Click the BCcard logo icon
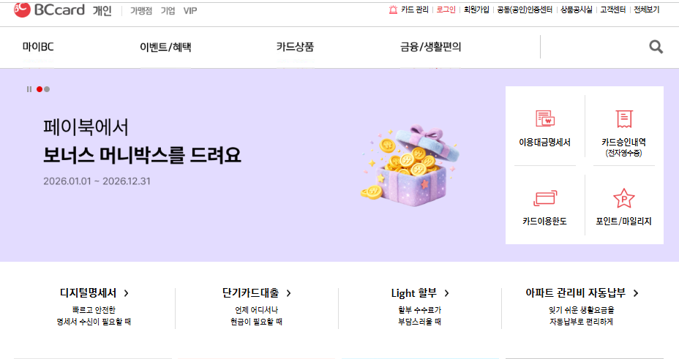679x359 pixels. (22, 10)
